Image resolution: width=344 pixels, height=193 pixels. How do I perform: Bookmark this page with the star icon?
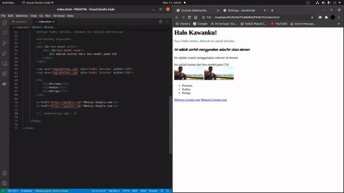(312, 17)
